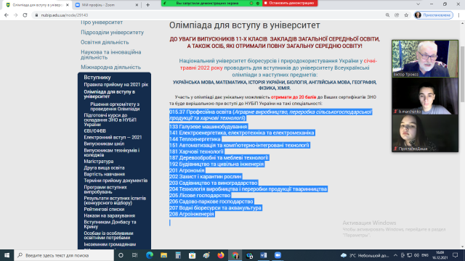Viewport: 465px width, 261px height.
Task: Open Підрозділи університету menu link
Action: click(112, 32)
